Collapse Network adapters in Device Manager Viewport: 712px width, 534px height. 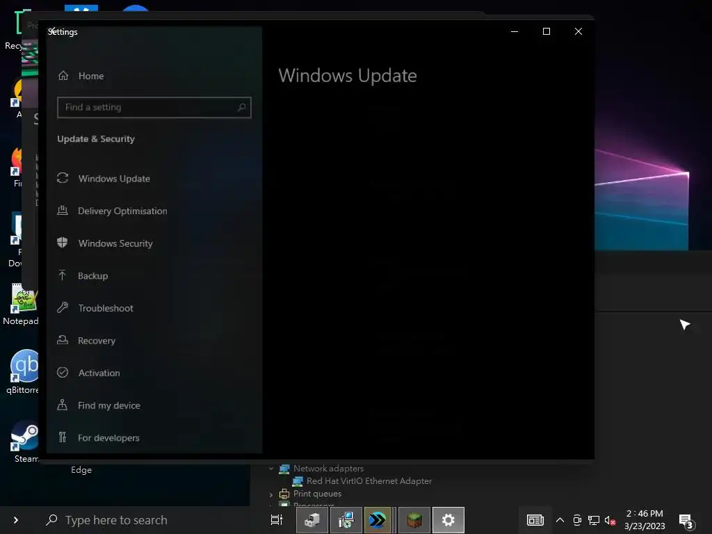271,469
